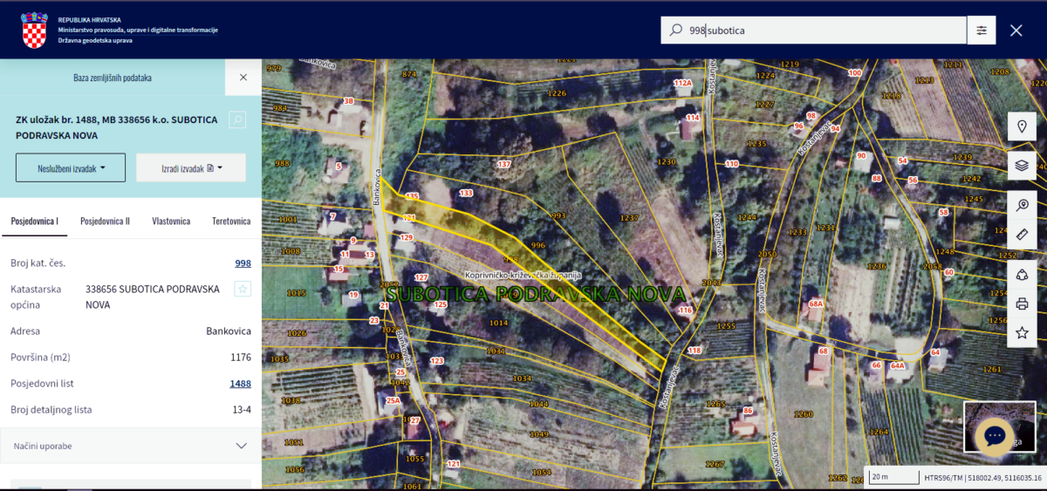Open the map layers panel
This screenshot has height=491, width=1047.
(x=1022, y=165)
